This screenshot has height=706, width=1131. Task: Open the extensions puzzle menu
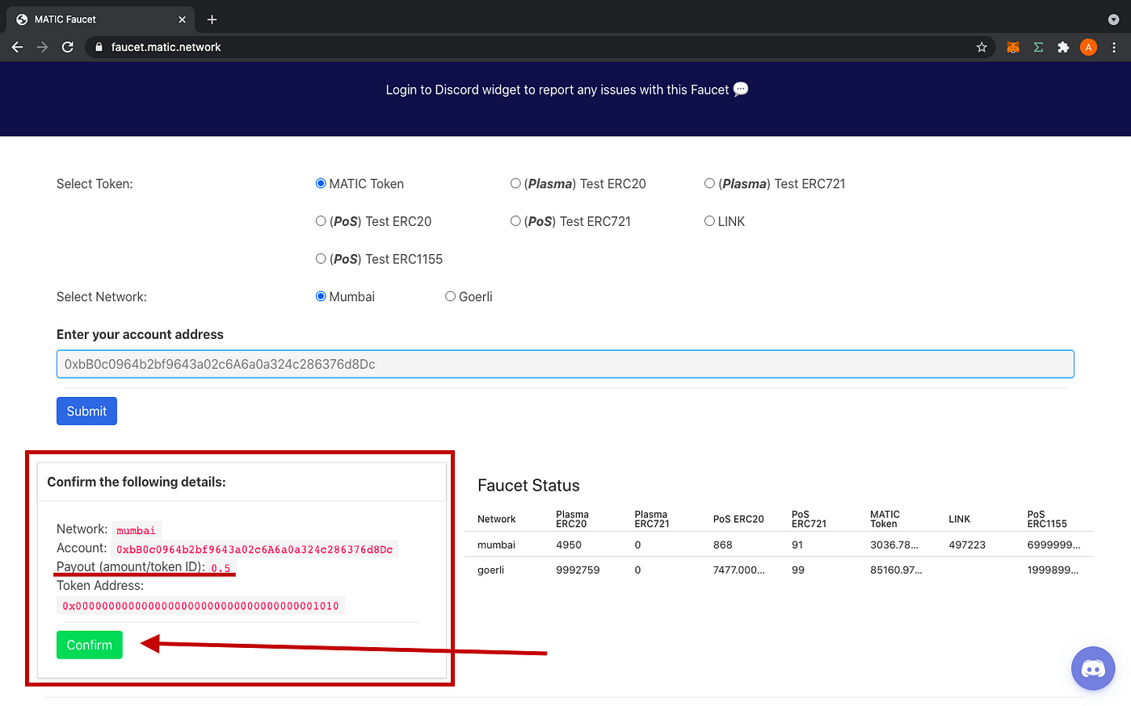tap(1063, 47)
